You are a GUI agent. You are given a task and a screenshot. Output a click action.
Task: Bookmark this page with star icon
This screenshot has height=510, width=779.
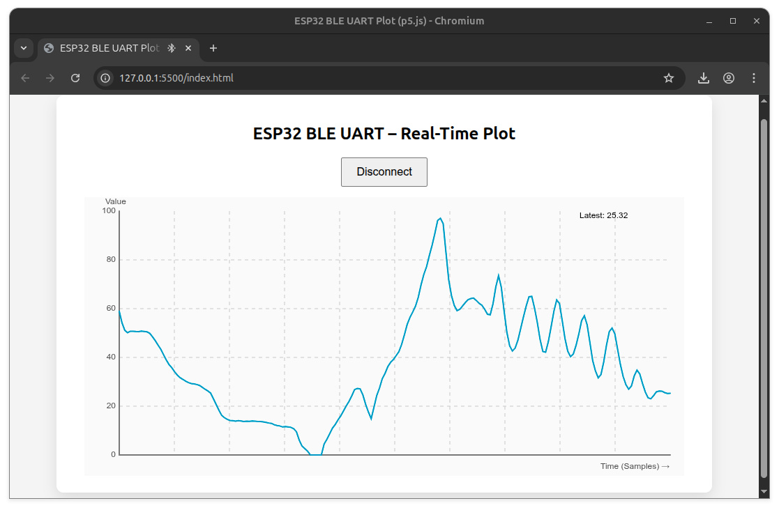point(668,78)
